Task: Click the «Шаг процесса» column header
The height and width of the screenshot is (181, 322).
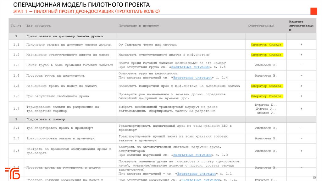Action: (x=38, y=26)
